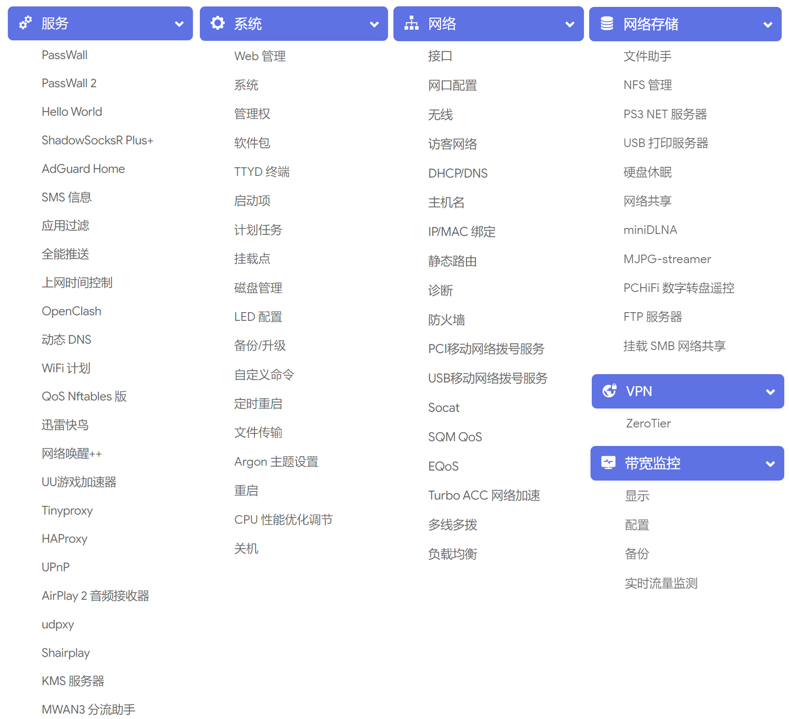Open the 服务 menu header
Image resolution: width=789 pixels, height=719 pixels.
pyautogui.click(x=100, y=23)
